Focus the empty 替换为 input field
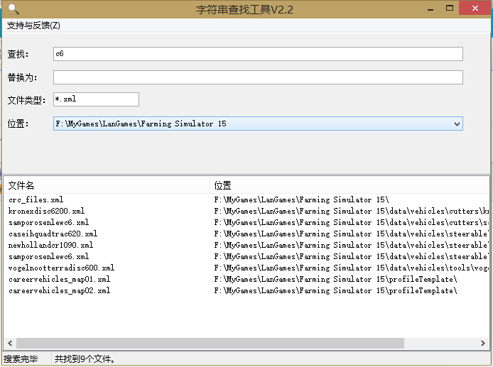Viewport: 493px width, 367px height. (x=258, y=77)
